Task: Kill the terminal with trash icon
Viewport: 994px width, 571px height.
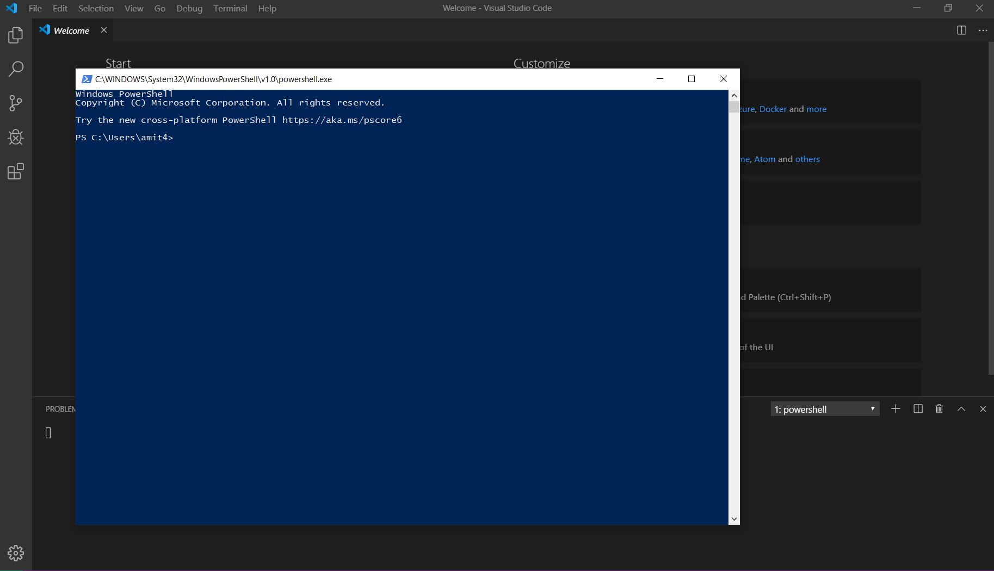Action: click(x=939, y=409)
